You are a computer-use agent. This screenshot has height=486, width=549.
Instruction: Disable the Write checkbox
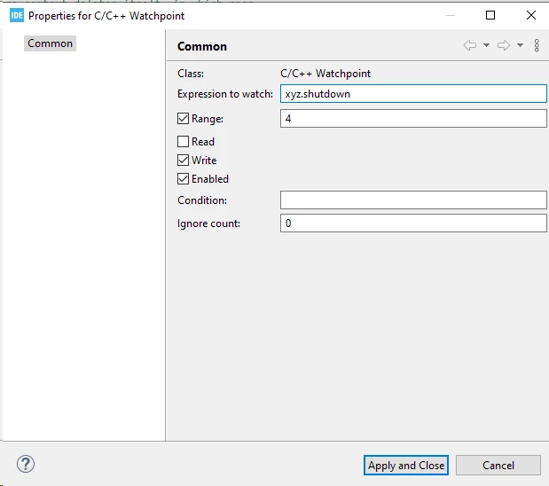tap(183, 160)
